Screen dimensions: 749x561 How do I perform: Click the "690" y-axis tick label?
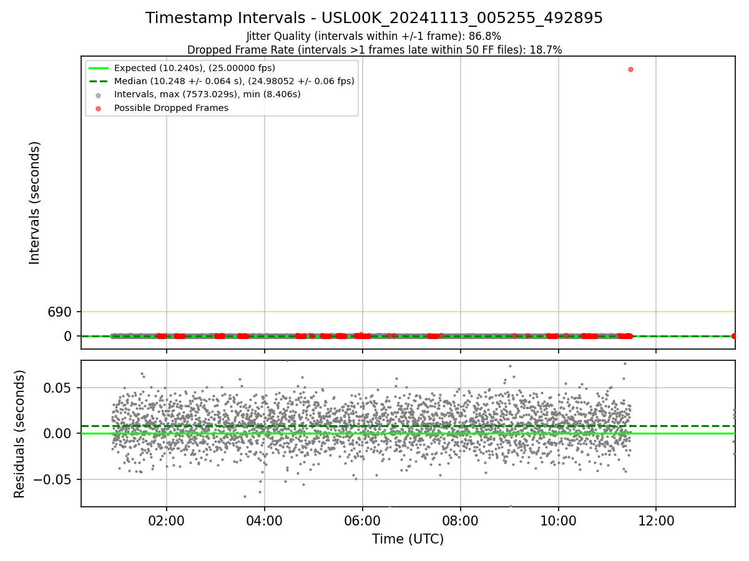pos(59,312)
